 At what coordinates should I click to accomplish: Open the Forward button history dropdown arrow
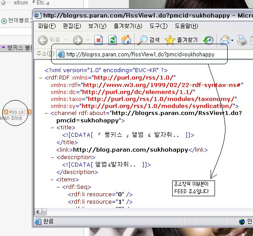[88, 40]
